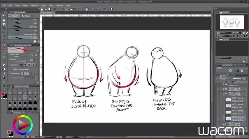
Task: Toggle visibility of Weight shifting layer
Action: [x=218, y=118]
